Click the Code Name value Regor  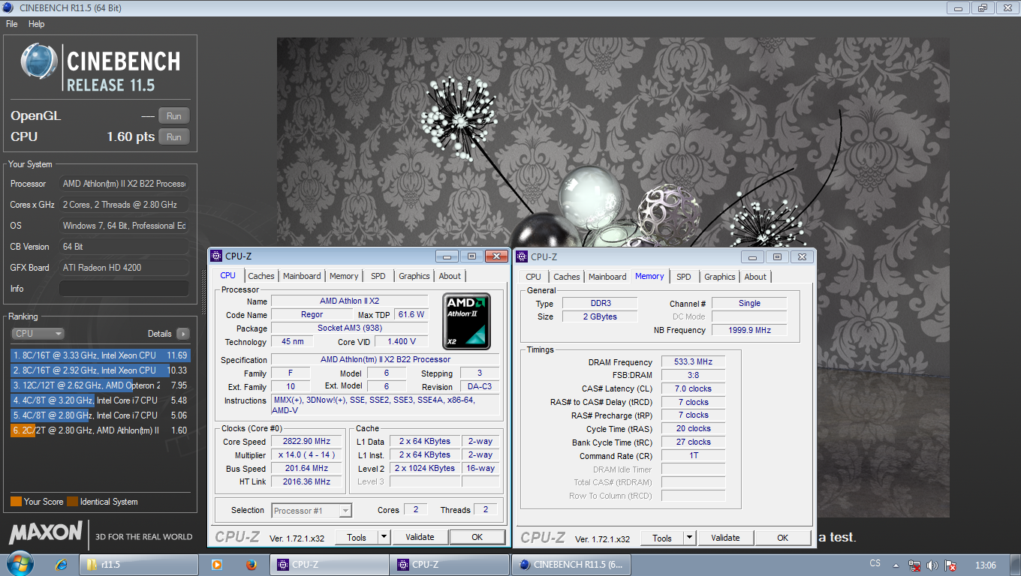pyautogui.click(x=312, y=315)
